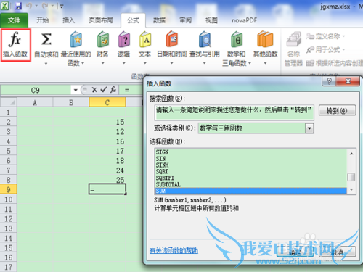Screen dimensions: 363x272
Task: Switch to the View (视图) tab
Action: [x=211, y=20]
